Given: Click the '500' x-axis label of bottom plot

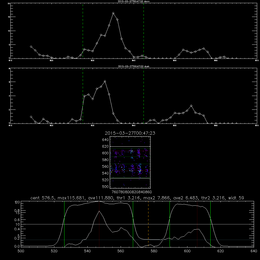Looking at the screenshot, I should click(21, 251).
